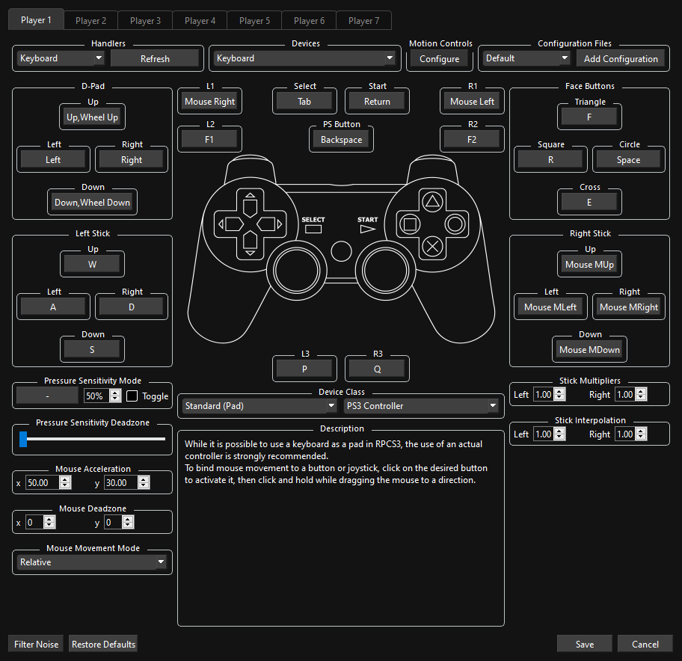Rebind Right Stick 'Mouse MLeft' button
Screen dimensions: 682x661
pyautogui.click(x=550, y=307)
